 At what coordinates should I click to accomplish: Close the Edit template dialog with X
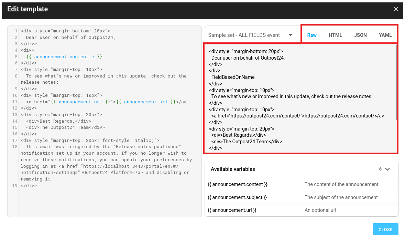[396, 9]
